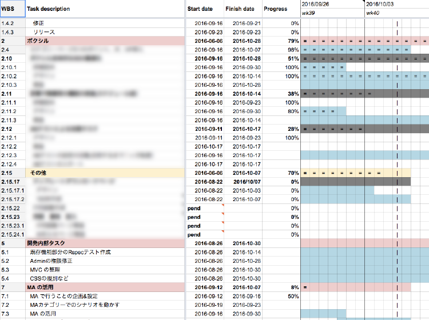This screenshot has width=429, height=320.
Task: Select the WBS column header cell
Action: [12, 9]
